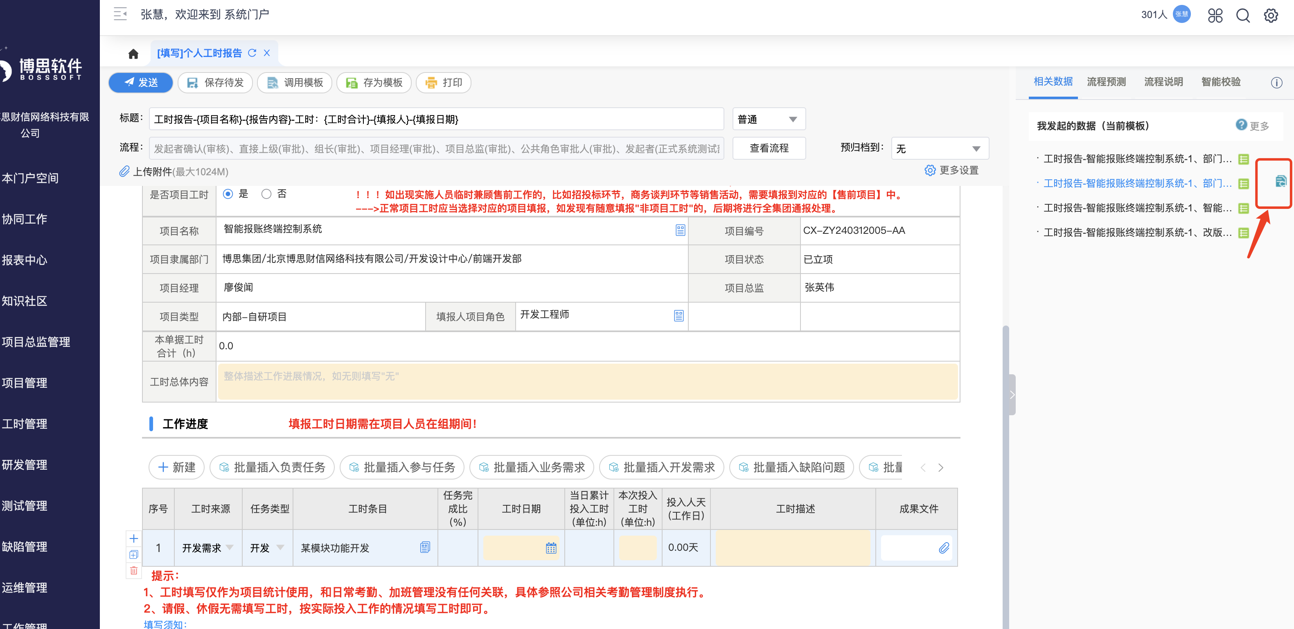
Task: Click 批量插入负责任务 button
Action: (x=272, y=468)
